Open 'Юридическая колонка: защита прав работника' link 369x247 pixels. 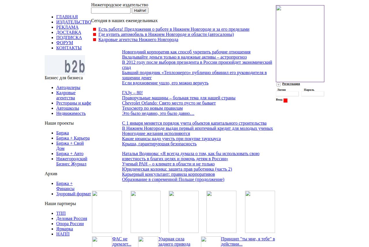[x=177, y=169]
